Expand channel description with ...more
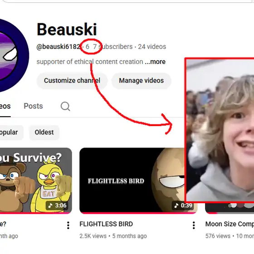 coord(155,62)
